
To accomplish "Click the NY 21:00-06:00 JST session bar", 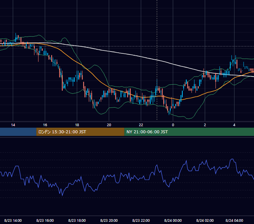I will [x=189, y=132].
